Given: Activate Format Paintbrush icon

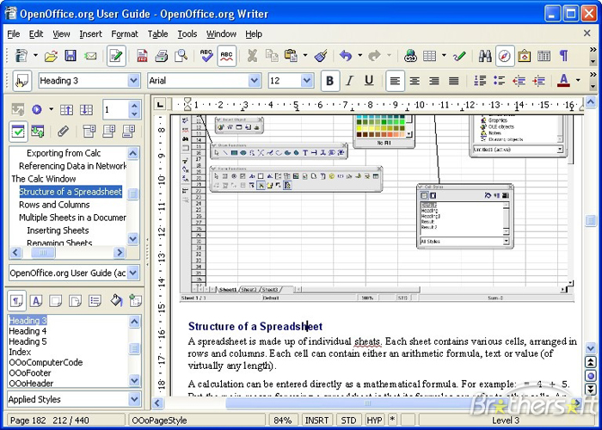Looking at the screenshot, I should coord(321,57).
